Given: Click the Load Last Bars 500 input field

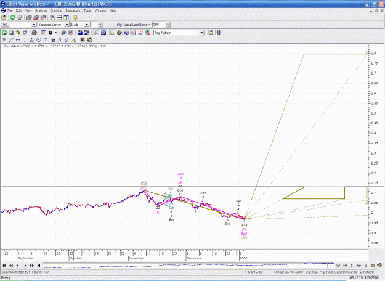Looking at the screenshot, I should (x=159, y=25).
